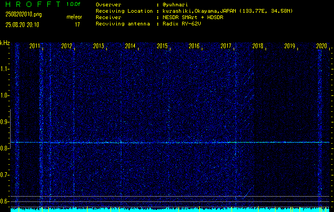
Task: Click the HROFFT title text
Action: coord(33,4)
